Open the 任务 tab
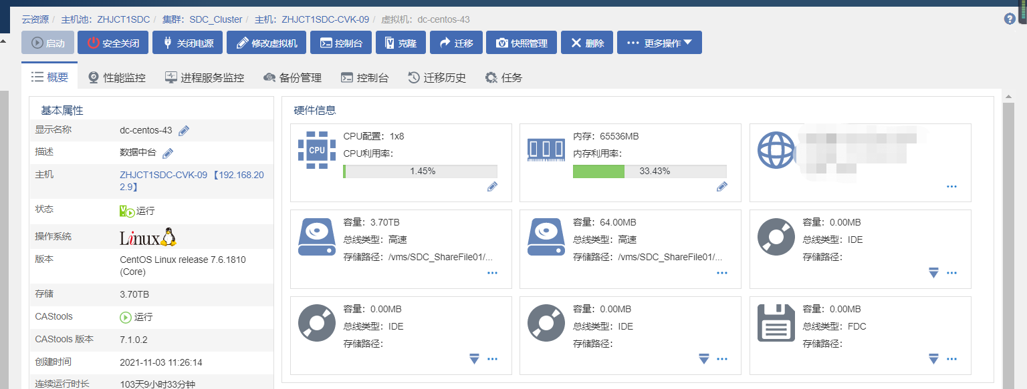The width and height of the screenshot is (1027, 389). (x=503, y=77)
